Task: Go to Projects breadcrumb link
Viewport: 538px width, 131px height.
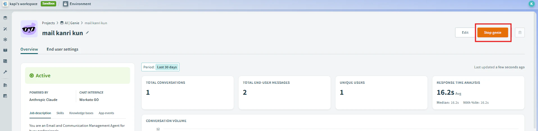Action: tap(48, 23)
